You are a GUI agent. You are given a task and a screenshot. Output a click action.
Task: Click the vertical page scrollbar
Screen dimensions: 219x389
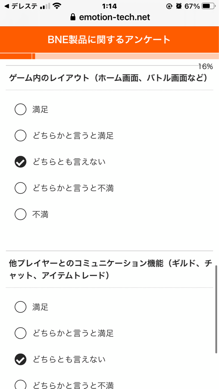tap(216, 308)
